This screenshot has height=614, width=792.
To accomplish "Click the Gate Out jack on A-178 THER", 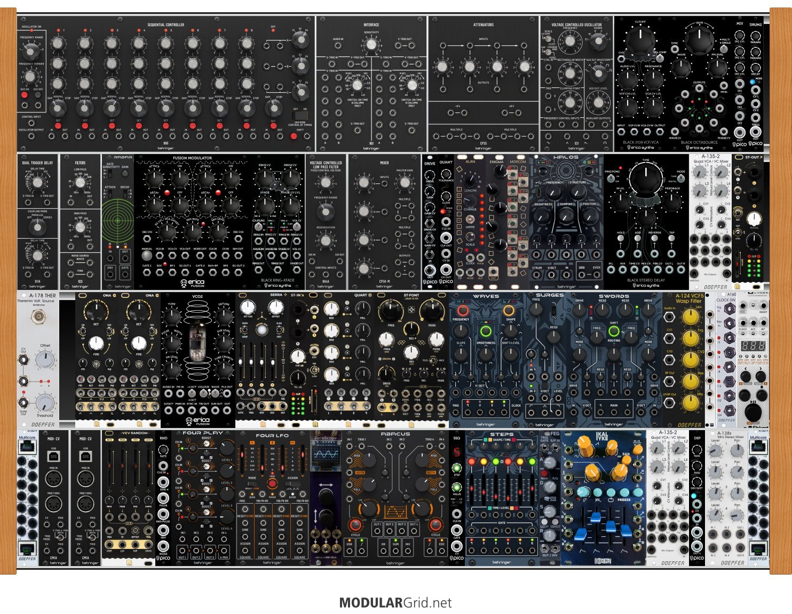I will tap(23, 401).
